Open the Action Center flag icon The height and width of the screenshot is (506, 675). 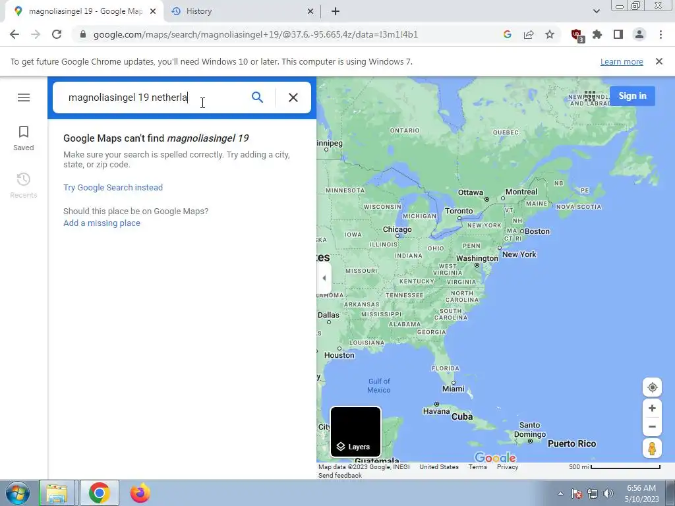pos(577,493)
